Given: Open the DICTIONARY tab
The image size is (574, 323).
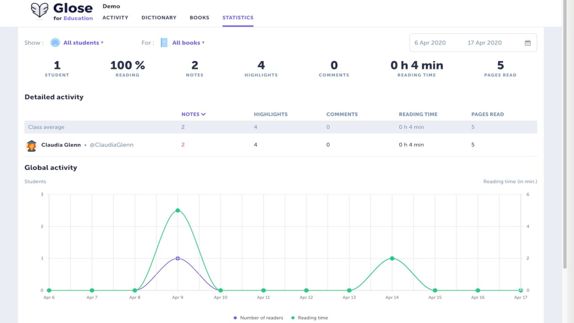Looking at the screenshot, I should click(x=159, y=17).
